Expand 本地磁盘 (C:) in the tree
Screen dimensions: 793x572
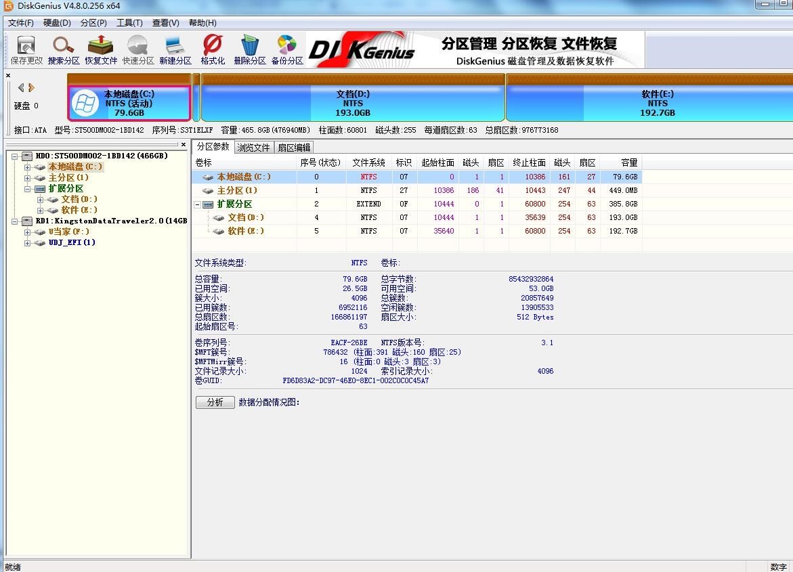pyautogui.click(x=27, y=167)
